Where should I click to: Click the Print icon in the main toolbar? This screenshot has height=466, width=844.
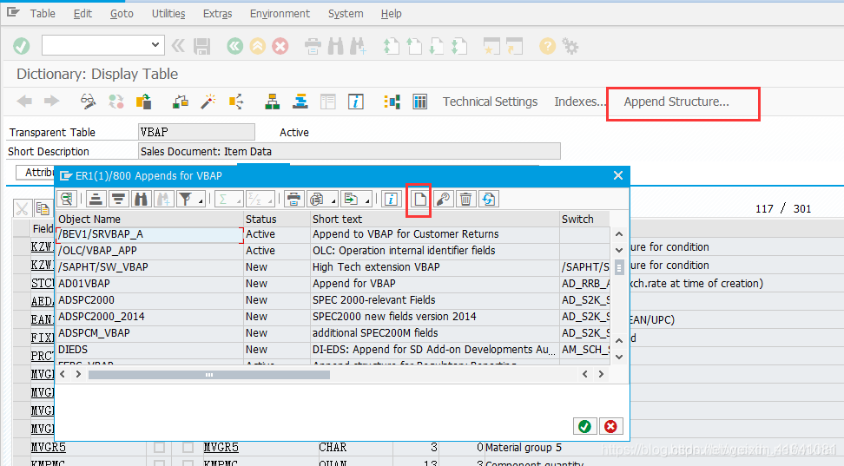point(313,46)
